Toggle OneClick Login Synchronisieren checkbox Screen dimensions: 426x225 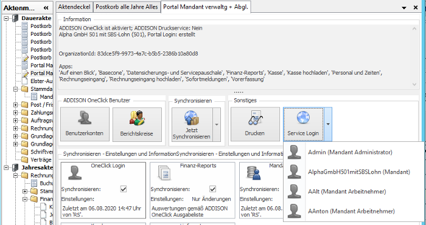[x=124, y=189]
